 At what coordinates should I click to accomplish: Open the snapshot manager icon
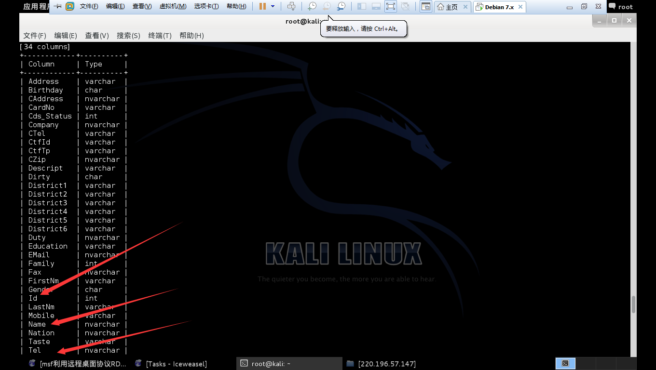coord(341,6)
